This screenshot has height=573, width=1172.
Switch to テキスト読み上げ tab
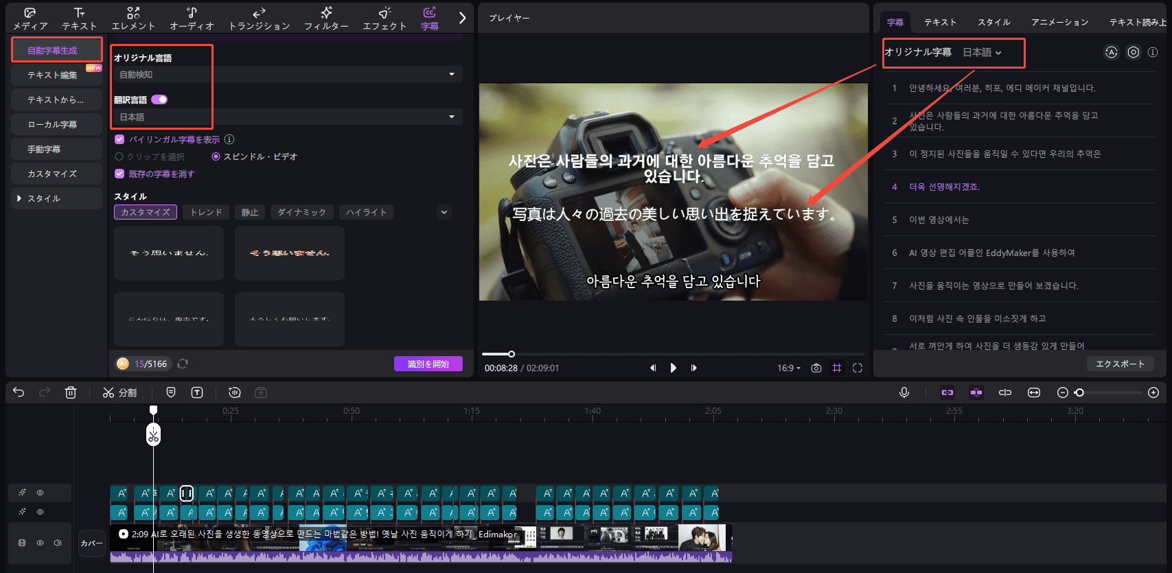tap(1138, 22)
